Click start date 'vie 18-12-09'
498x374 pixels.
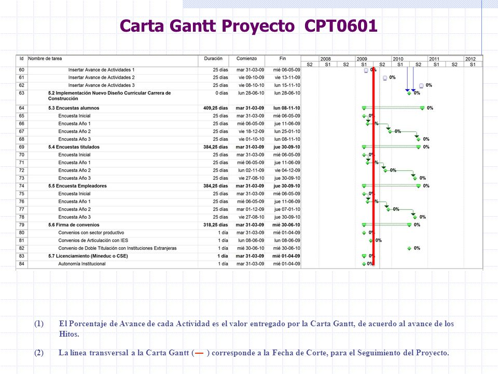coord(252,131)
